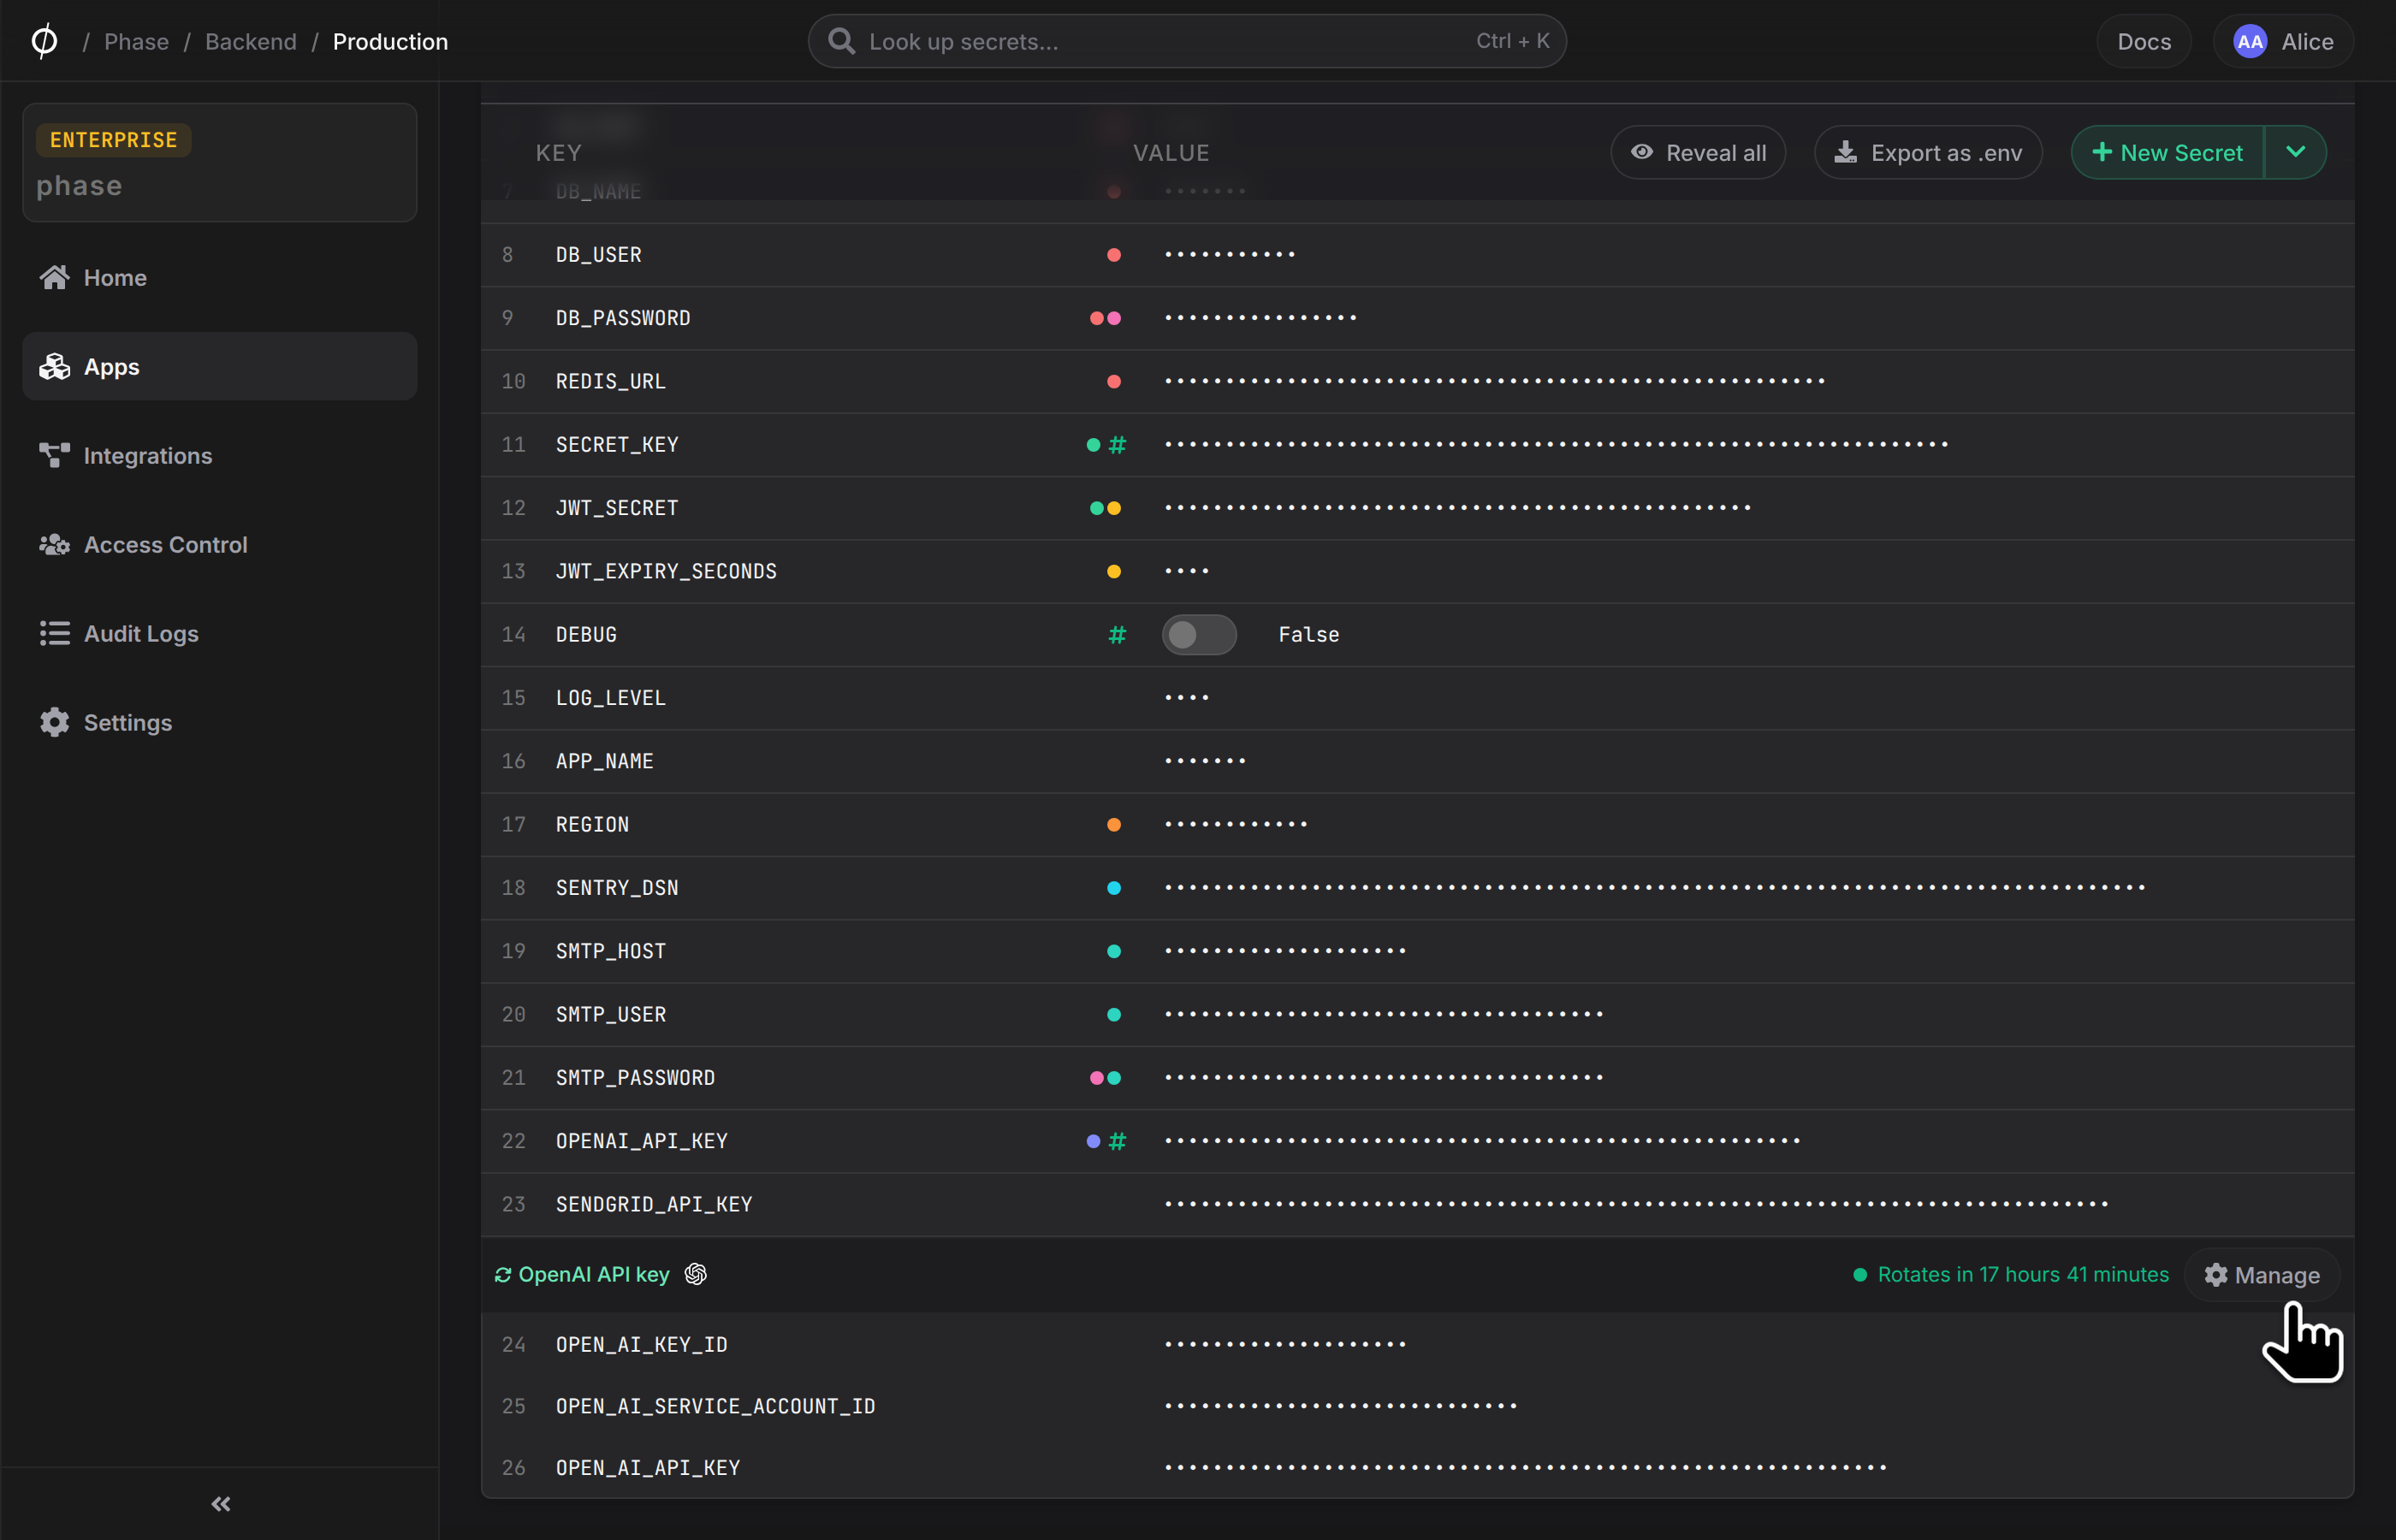Click the yellow tag dot on JWT_EXPIRY_SECONDS
The image size is (2396, 1540).
[x=1113, y=571]
